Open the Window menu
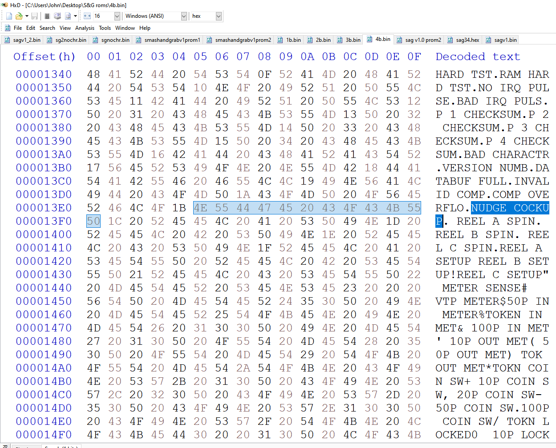The image size is (556, 448). (x=125, y=28)
